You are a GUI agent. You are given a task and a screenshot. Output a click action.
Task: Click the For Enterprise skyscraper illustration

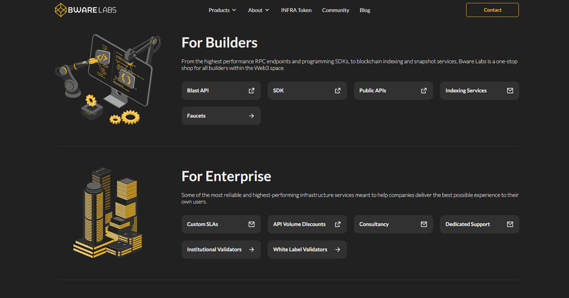108,212
